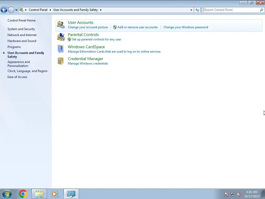The height and width of the screenshot is (199, 265).
Task: Open the address bar history dropdown
Action: tap(191, 10)
